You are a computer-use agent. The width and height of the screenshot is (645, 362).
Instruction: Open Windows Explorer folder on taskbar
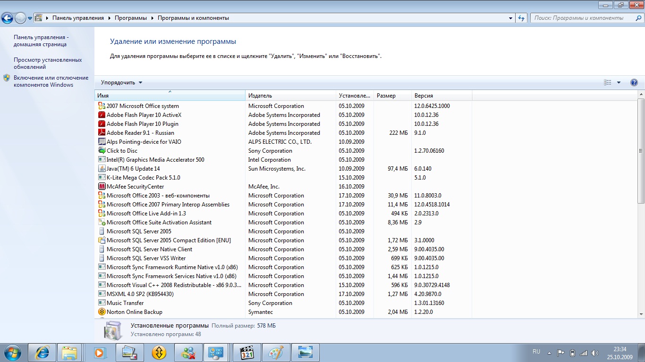(70, 353)
